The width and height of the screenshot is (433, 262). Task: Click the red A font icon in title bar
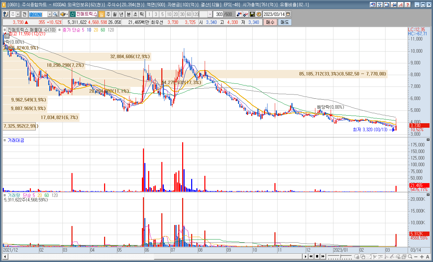point(400,5)
